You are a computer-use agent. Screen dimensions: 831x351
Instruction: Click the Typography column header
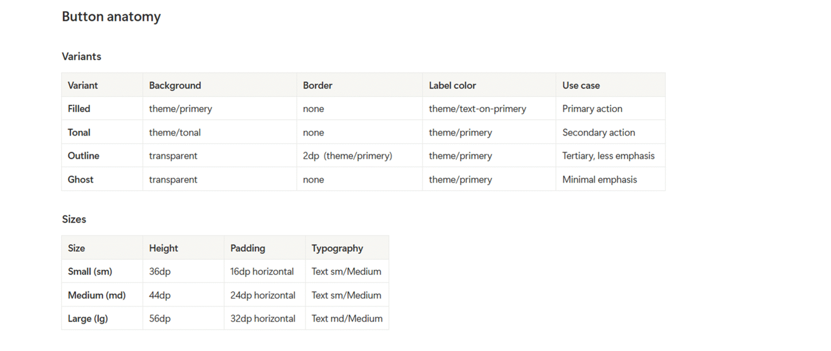[x=337, y=248]
